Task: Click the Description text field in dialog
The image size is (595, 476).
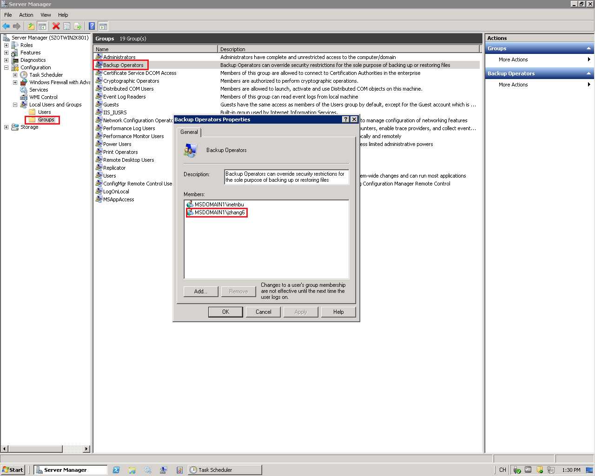Action: click(x=286, y=177)
